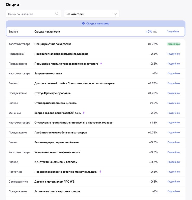Open Подробнее for ИИ-ответы на отзывы
This screenshot has height=200, width=192.
pos(173,162)
